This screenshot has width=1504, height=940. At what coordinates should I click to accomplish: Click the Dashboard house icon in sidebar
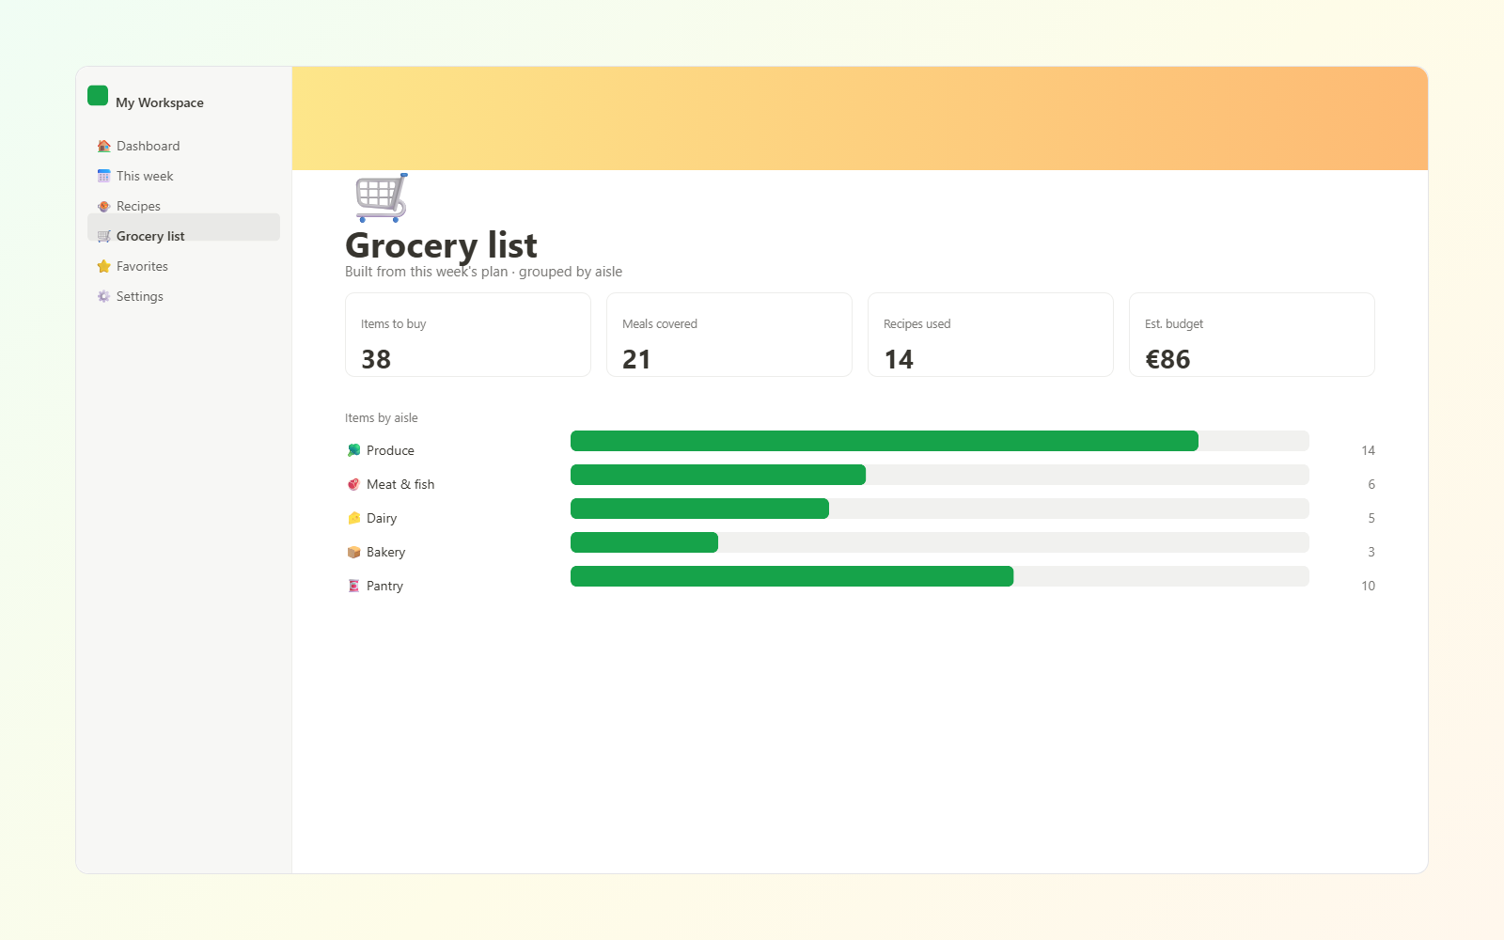click(103, 147)
